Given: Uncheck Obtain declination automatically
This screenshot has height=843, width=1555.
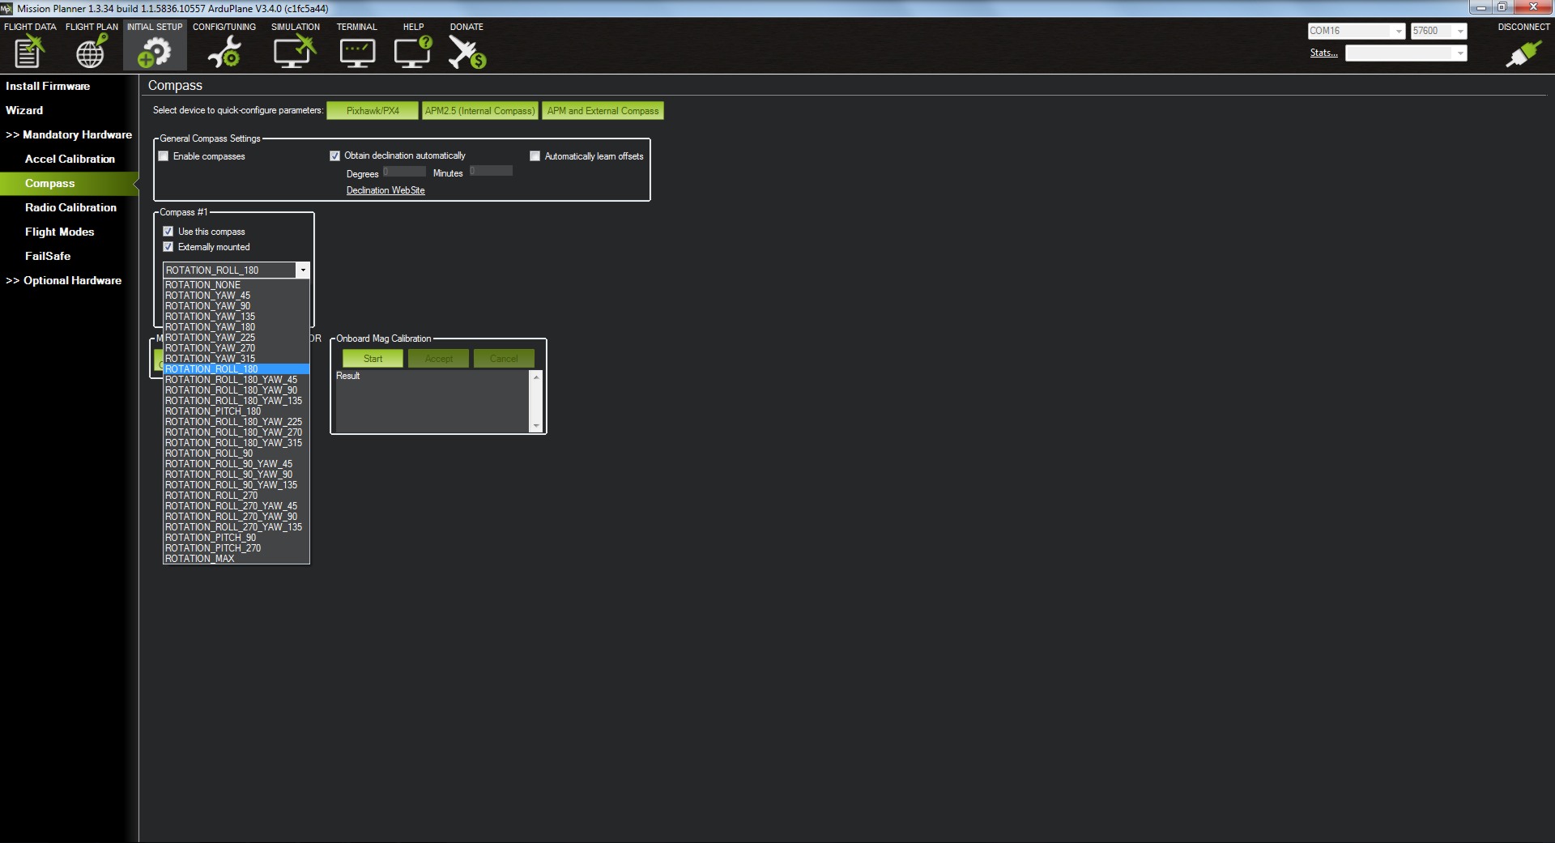Looking at the screenshot, I should [334, 156].
